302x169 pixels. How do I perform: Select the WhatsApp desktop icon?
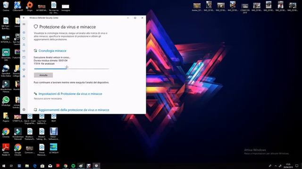(6, 101)
